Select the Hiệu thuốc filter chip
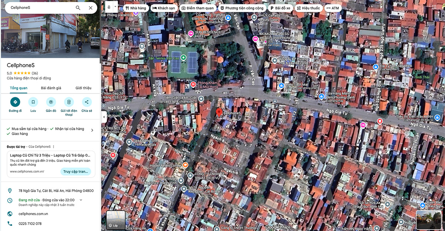 pyautogui.click(x=309, y=8)
